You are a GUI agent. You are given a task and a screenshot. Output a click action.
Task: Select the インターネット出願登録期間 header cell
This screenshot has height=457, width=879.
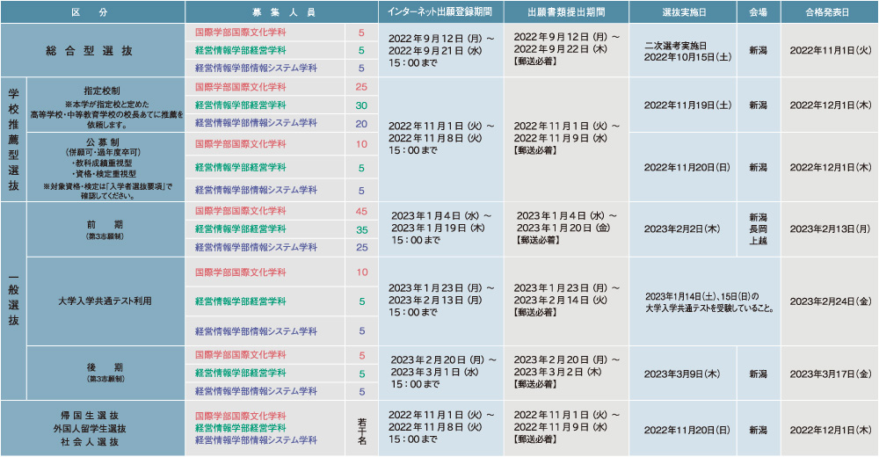point(441,12)
